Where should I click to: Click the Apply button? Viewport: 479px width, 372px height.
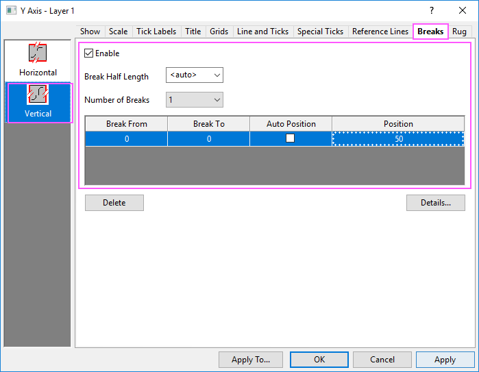point(445,360)
